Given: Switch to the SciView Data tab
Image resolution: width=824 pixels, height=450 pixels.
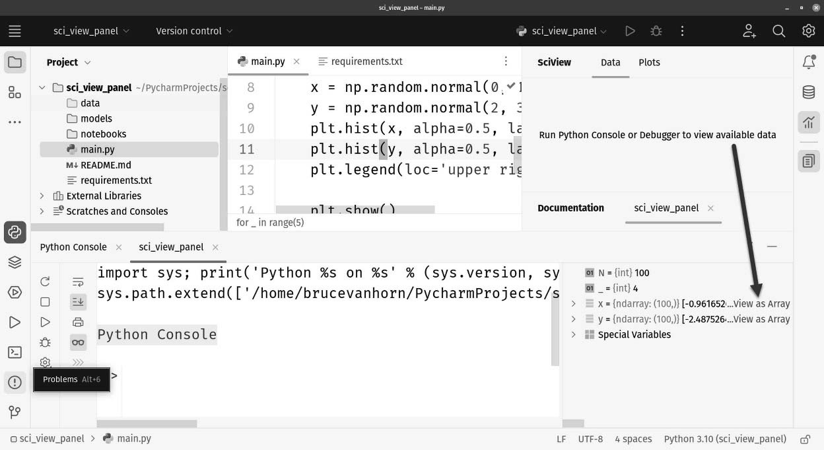Looking at the screenshot, I should (x=611, y=62).
